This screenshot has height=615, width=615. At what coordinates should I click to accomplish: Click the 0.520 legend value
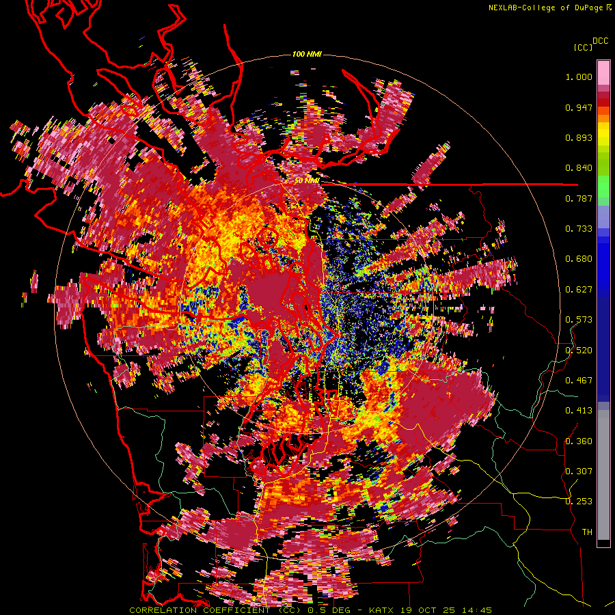coord(579,351)
